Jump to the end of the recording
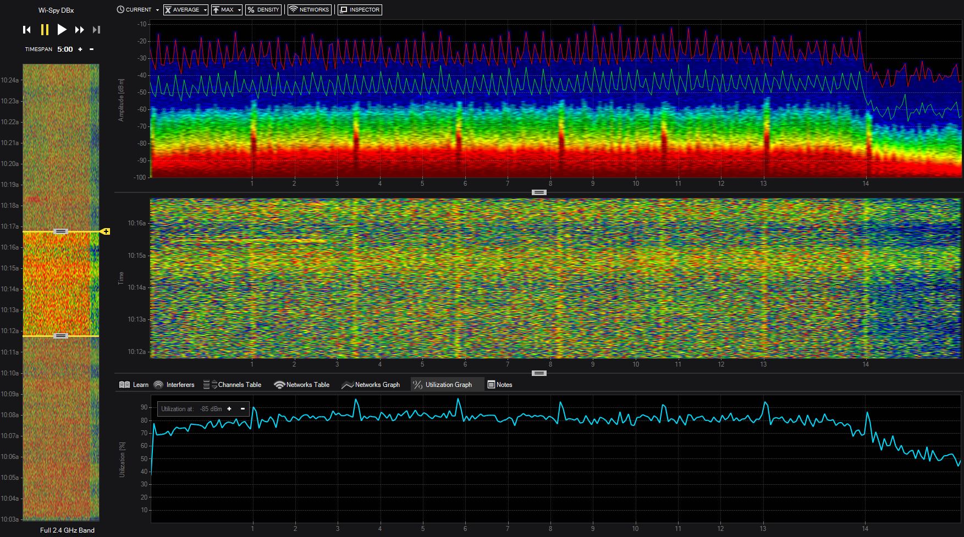 pos(96,30)
